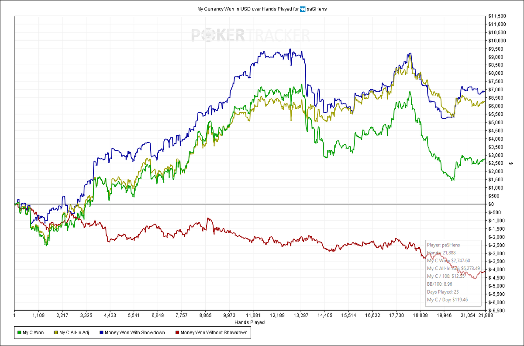The width and height of the screenshot is (524, 346).
Task: Click Player: paSHens in the tooltip
Action: [x=443, y=245]
